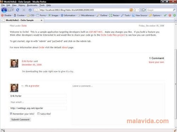Click the name field containing Erik Porter
The width and height of the screenshot is (177, 132).
(38, 96)
